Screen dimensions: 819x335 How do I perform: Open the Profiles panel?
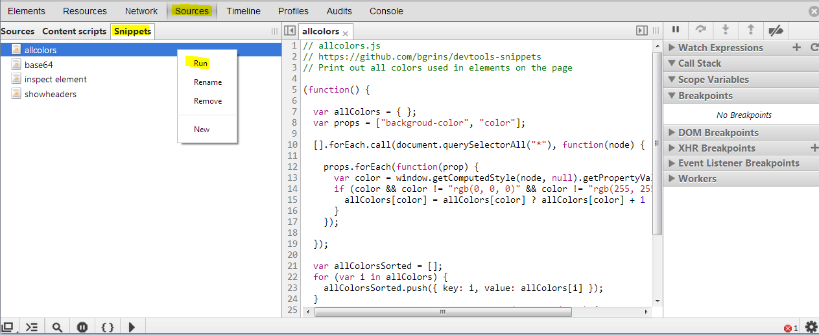(293, 11)
